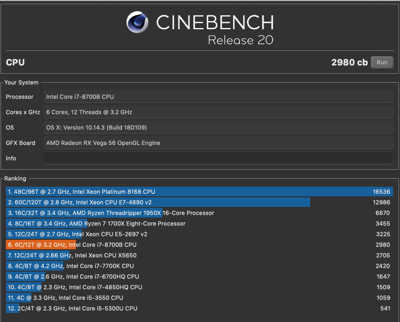
Task: Select ranking row 8 Core i7-7700K
Action: click(x=200, y=266)
